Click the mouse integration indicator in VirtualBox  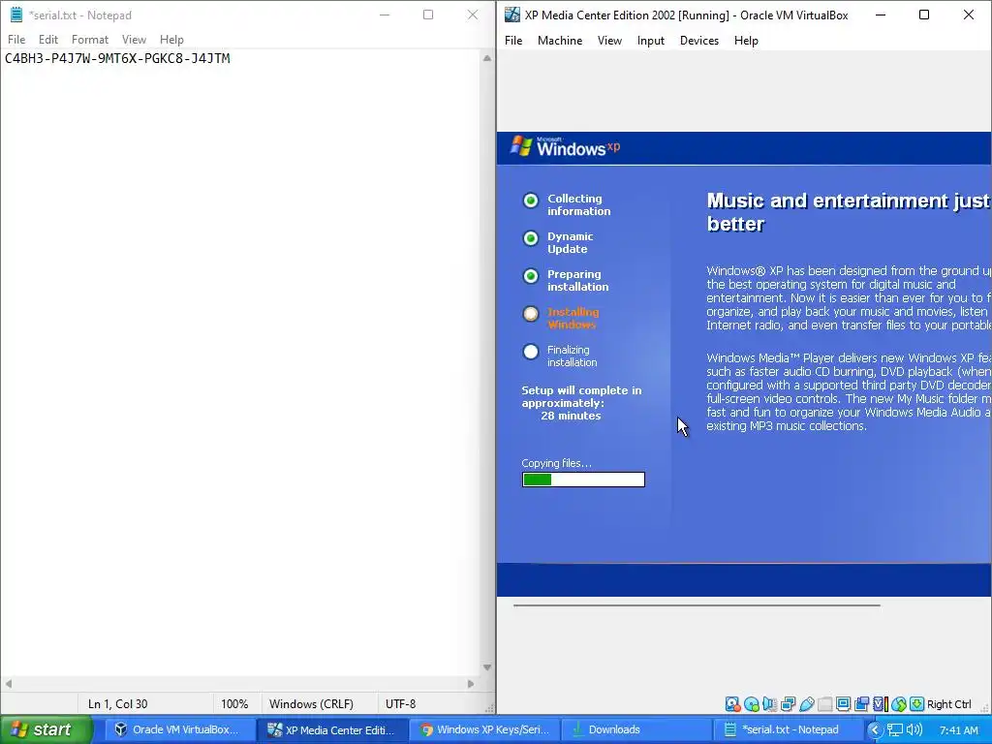point(898,704)
